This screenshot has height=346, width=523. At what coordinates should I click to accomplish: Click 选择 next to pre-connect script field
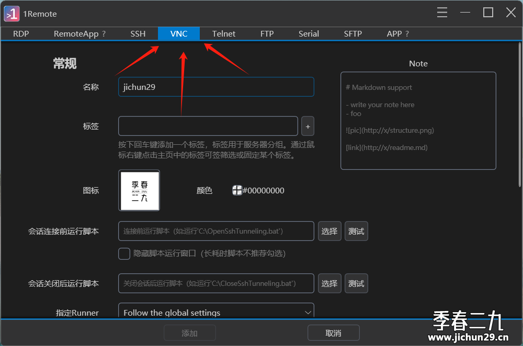point(329,231)
